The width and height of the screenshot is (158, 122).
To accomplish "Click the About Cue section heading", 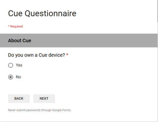I will pyautogui.click(x=20, y=41).
